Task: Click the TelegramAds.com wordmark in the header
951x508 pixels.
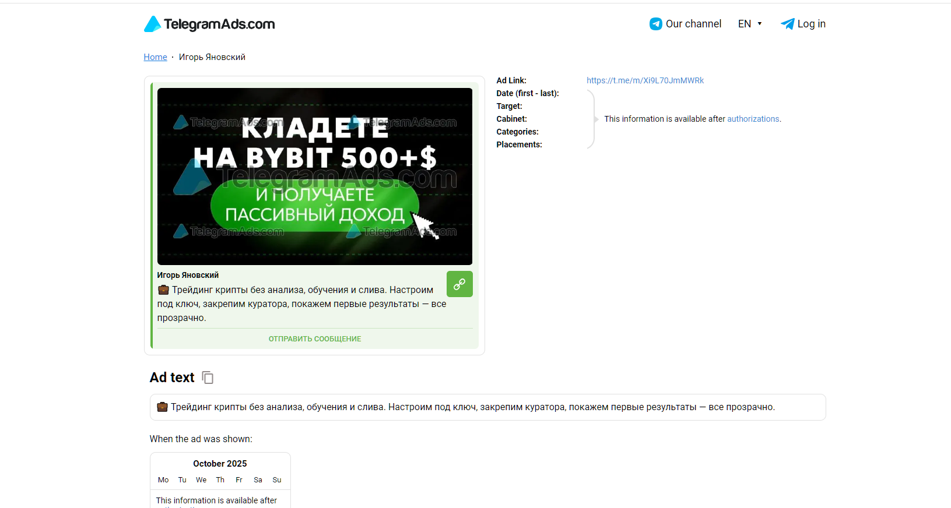Action: 219,24
